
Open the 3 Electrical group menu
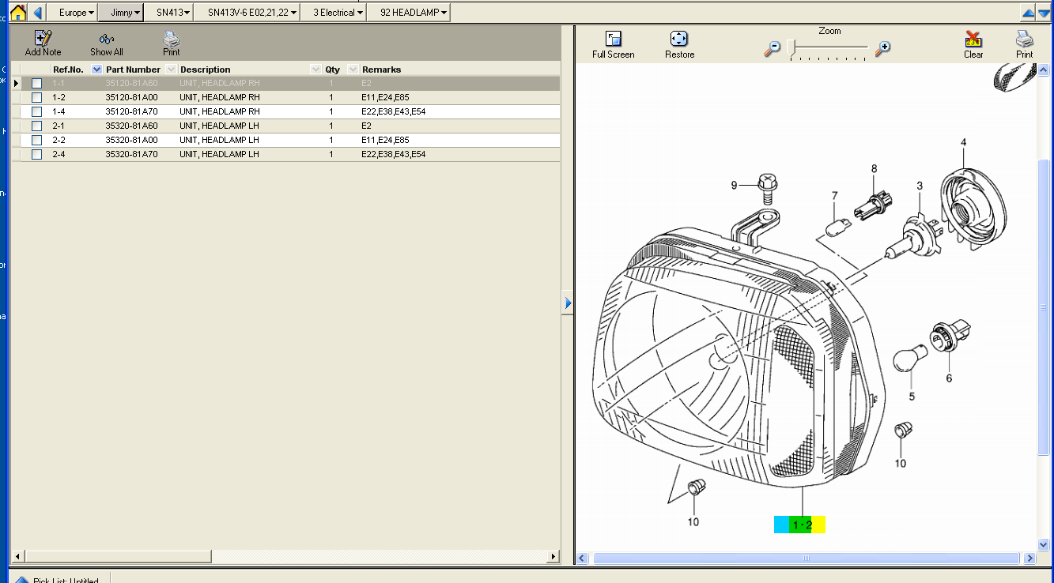[338, 13]
